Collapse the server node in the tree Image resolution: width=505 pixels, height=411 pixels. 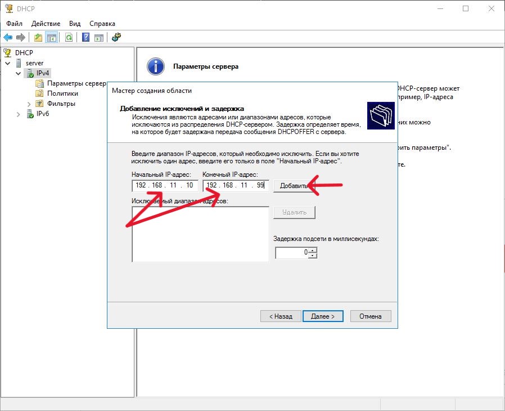coord(7,63)
